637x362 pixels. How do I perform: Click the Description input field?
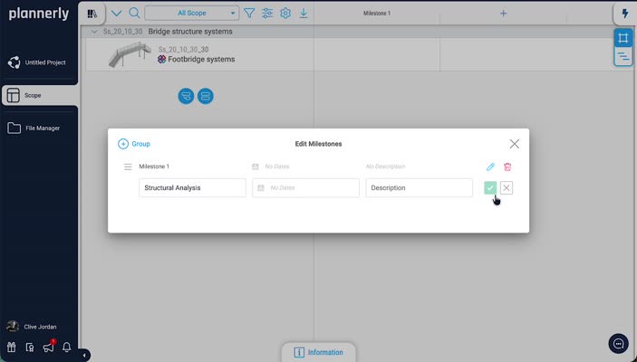point(419,188)
